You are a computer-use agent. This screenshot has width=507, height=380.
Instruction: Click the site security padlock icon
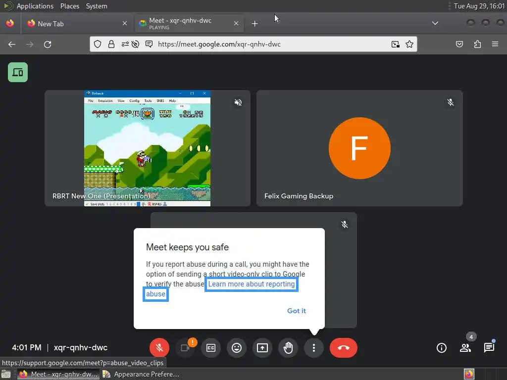[111, 44]
